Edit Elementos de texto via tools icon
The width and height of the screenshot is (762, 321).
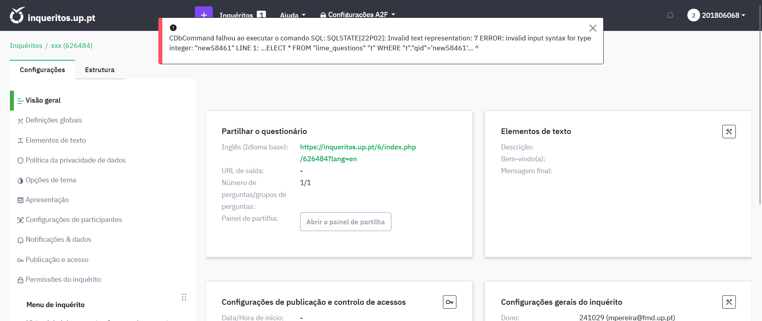pyautogui.click(x=729, y=132)
